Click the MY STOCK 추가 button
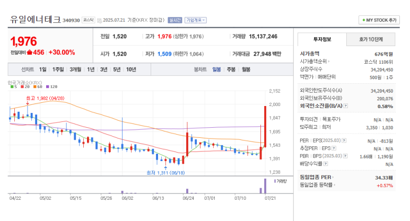This screenshot has height=221, width=410. pos(379,20)
